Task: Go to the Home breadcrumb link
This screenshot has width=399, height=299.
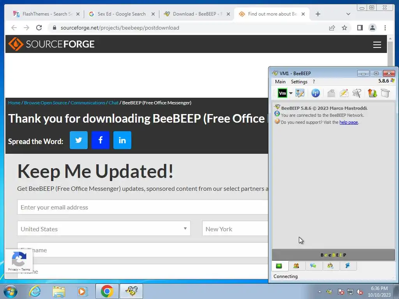Action: 14,103
